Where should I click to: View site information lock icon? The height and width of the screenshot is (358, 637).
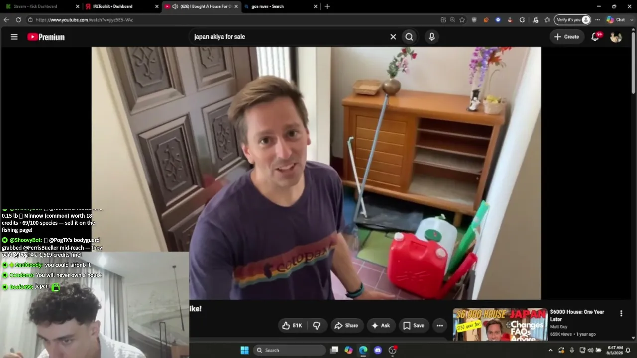(30, 20)
